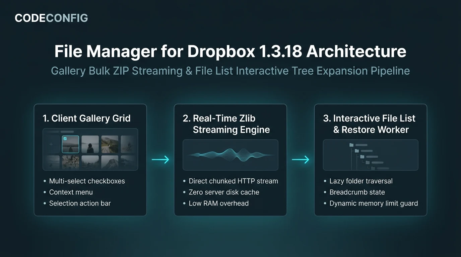Image resolution: width=461 pixels, height=257 pixels.
Task: Click the "Breadcrumb state" bullet
Action: [357, 192]
